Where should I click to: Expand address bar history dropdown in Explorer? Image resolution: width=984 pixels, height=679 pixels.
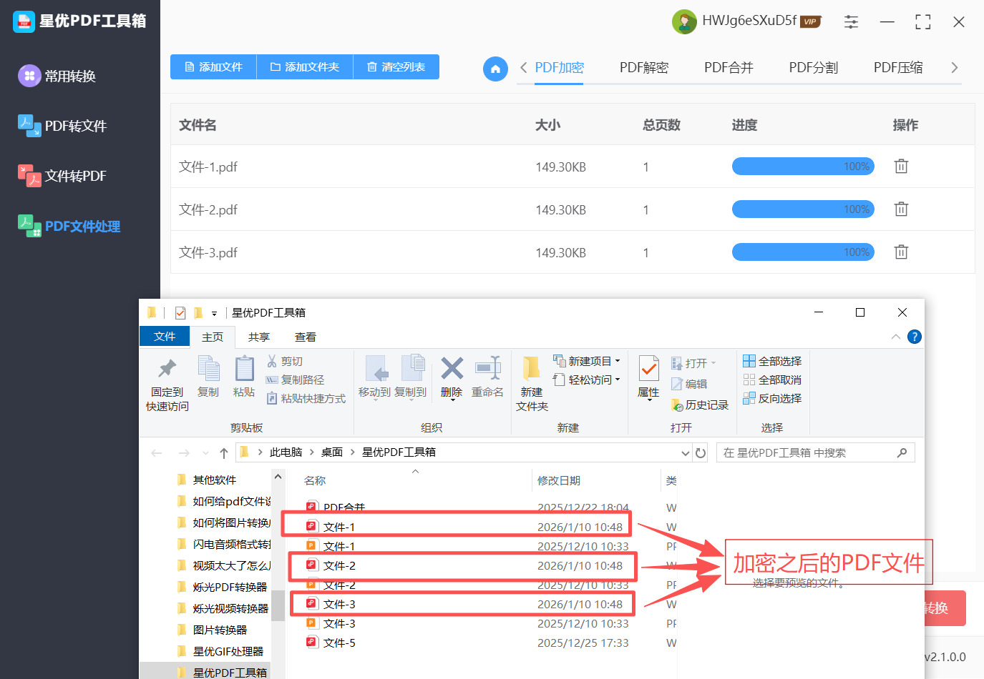point(686,452)
